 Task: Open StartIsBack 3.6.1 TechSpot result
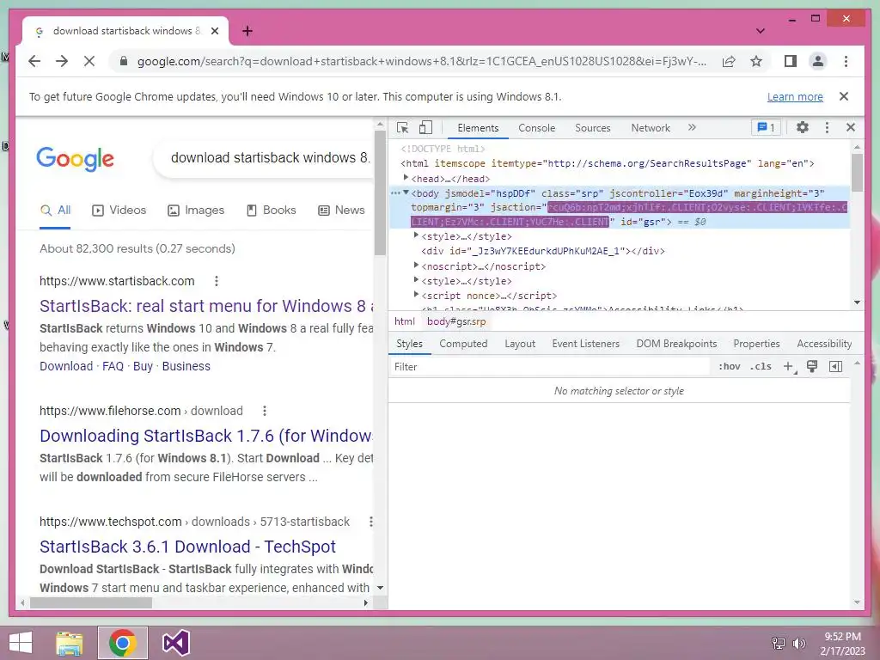tap(187, 547)
